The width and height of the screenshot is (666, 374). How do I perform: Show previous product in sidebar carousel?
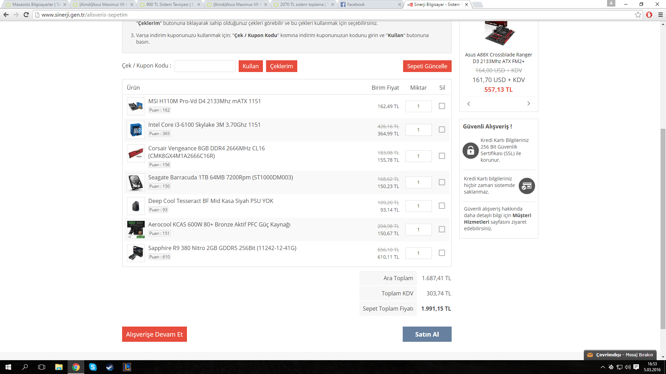pos(469,104)
